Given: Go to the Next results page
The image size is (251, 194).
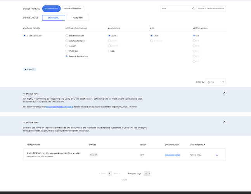Looking at the screenshot, I should click(117, 173).
